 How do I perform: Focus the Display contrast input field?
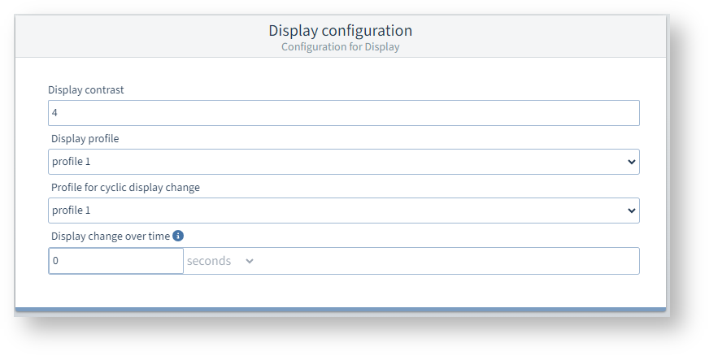pyautogui.click(x=343, y=113)
